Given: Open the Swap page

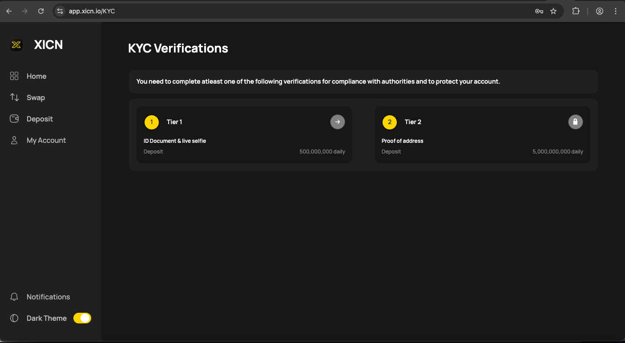Looking at the screenshot, I should coord(36,97).
